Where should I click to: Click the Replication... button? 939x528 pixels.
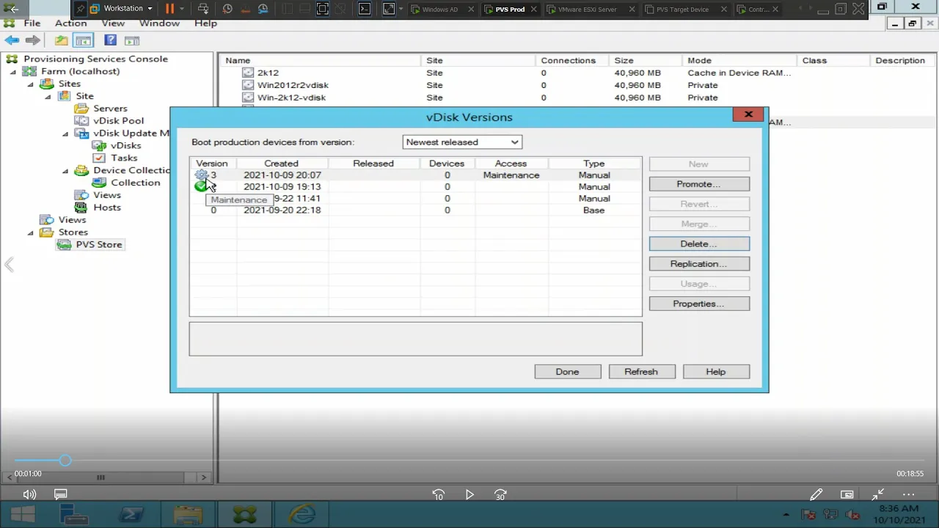click(x=699, y=264)
